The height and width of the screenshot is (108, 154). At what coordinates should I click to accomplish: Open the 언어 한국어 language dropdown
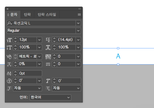50,97
